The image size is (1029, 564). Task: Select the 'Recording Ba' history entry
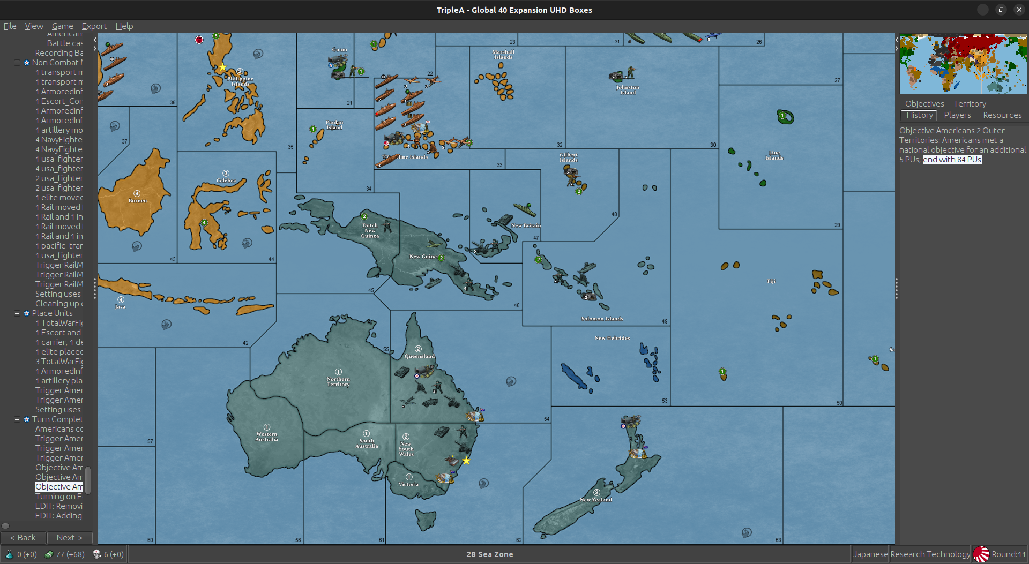coord(59,53)
